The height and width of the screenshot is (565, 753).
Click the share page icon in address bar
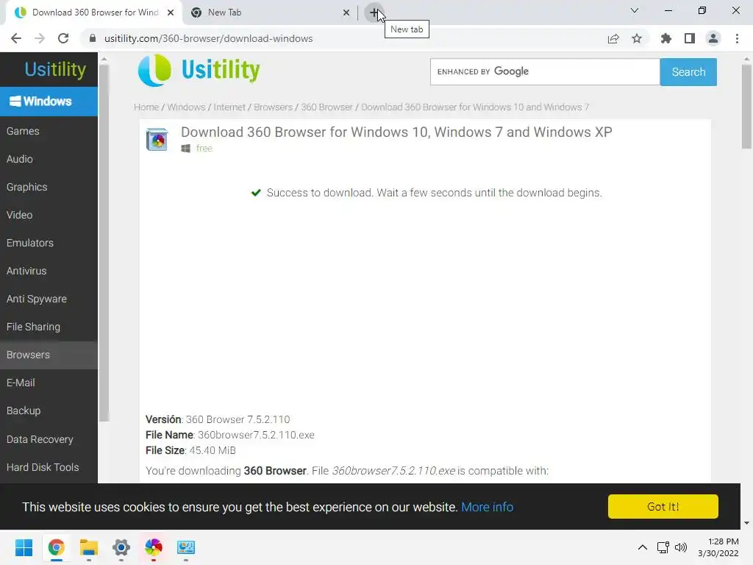coord(613,38)
